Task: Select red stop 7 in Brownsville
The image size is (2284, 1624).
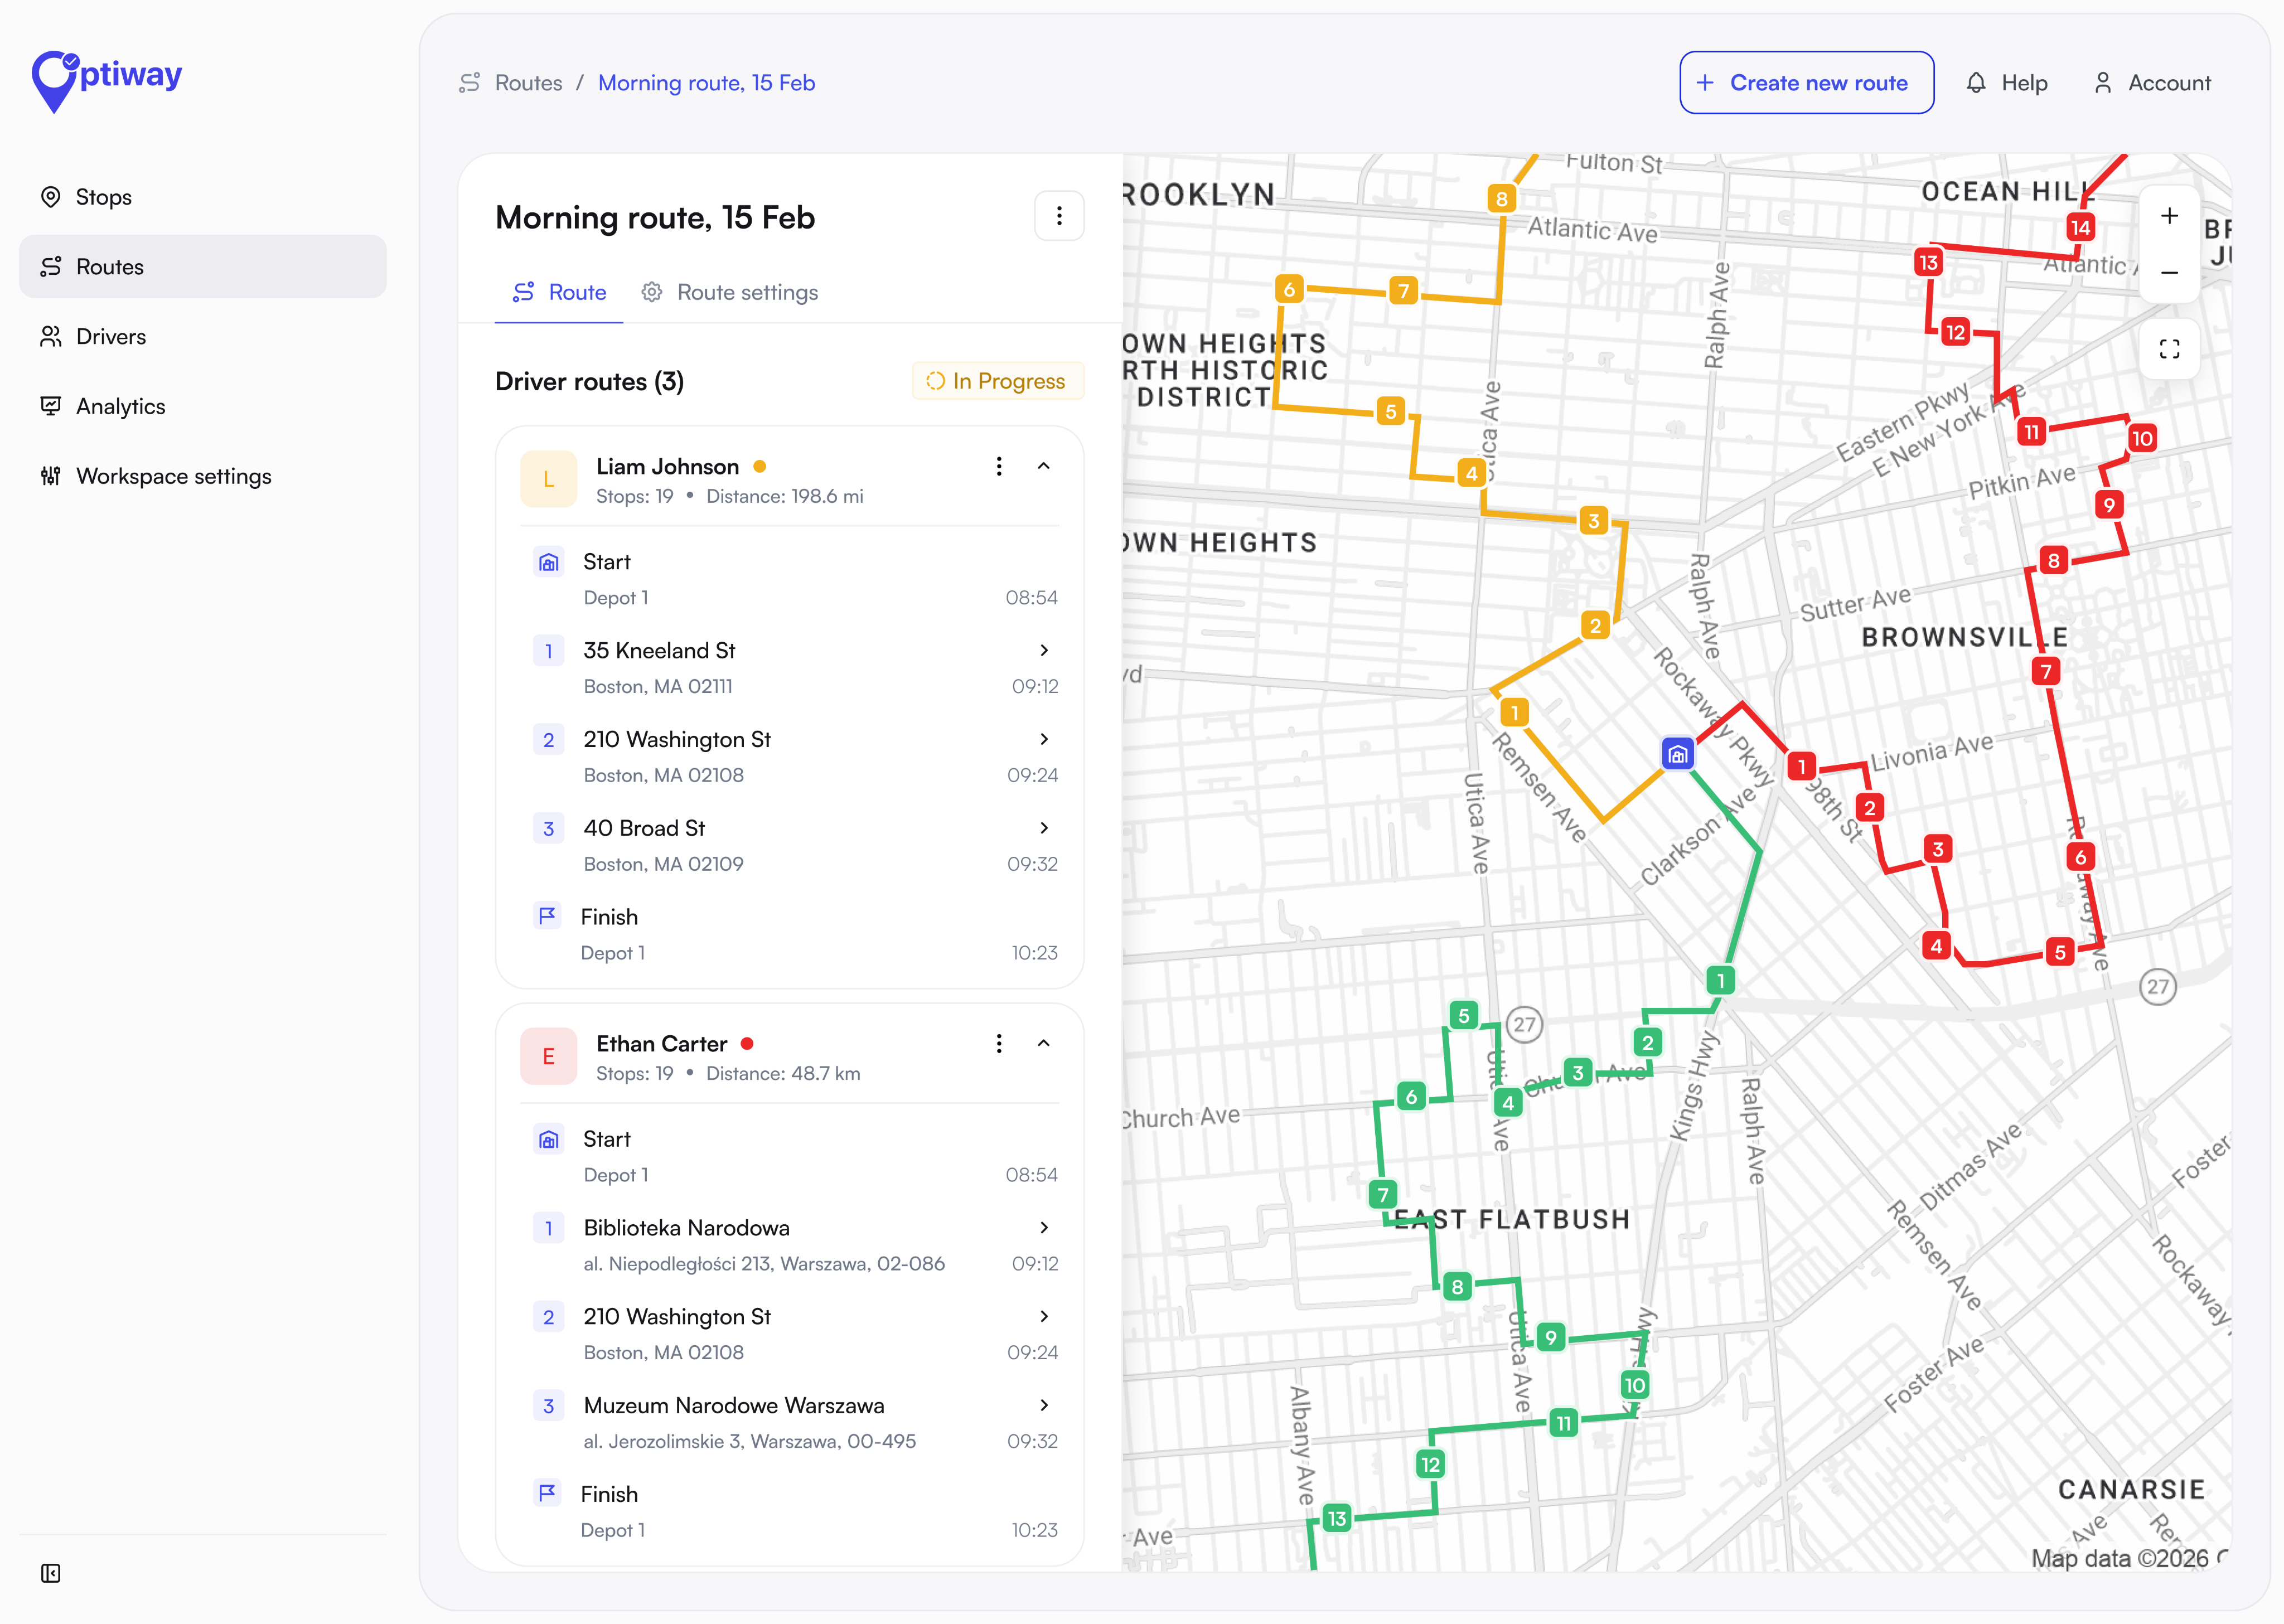Action: tap(2046, 672)
